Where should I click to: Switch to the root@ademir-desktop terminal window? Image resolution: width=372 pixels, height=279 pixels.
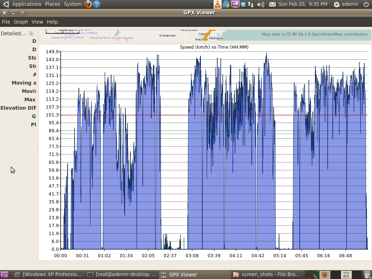point(122,275)
